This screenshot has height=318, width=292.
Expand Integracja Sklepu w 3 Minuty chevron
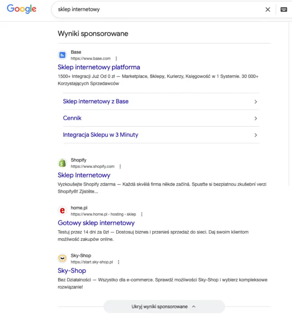[256, 135]
